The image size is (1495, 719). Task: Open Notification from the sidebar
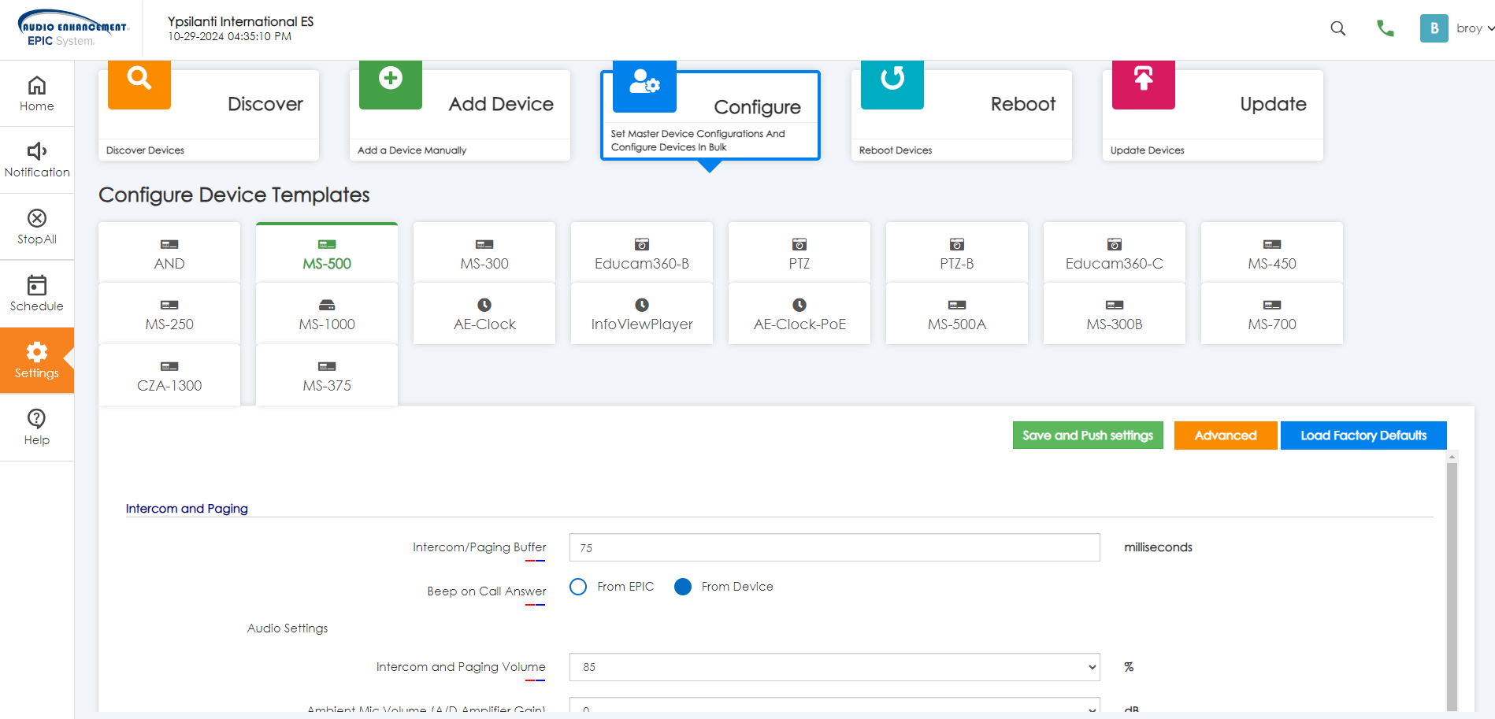click(x=37, y=160)
